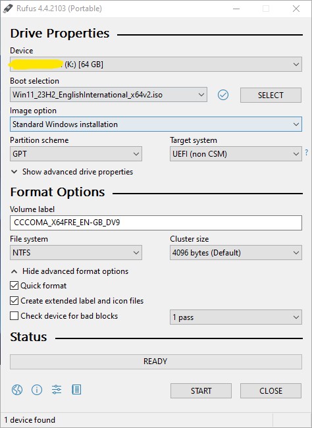Screen dimensions: 312x428
Task: Expand Show advanced drive properties
Action: click(x=72, y=172)
